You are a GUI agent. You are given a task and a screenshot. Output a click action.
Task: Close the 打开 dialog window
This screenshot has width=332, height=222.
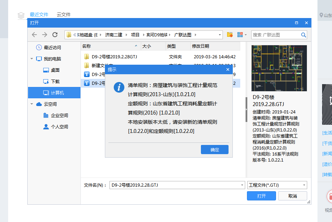point(306,23)
